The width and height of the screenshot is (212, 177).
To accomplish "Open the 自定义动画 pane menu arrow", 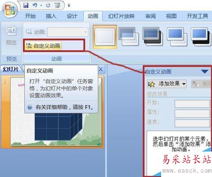I will click(204, 72).
